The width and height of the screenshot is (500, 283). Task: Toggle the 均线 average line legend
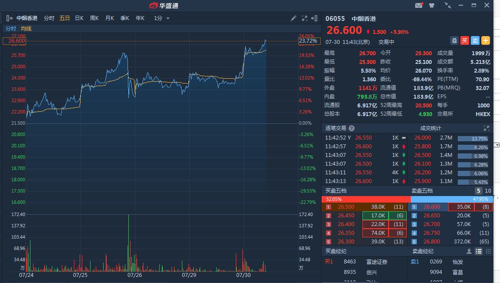pyautogui.click(x=26, y=29)
